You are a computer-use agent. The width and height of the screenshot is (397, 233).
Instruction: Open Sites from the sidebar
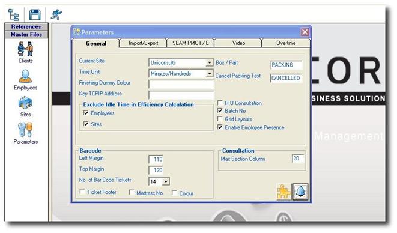pos(26,107)
